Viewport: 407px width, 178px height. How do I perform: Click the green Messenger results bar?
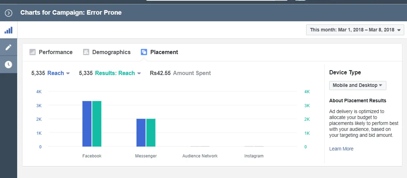coord(151,133)
